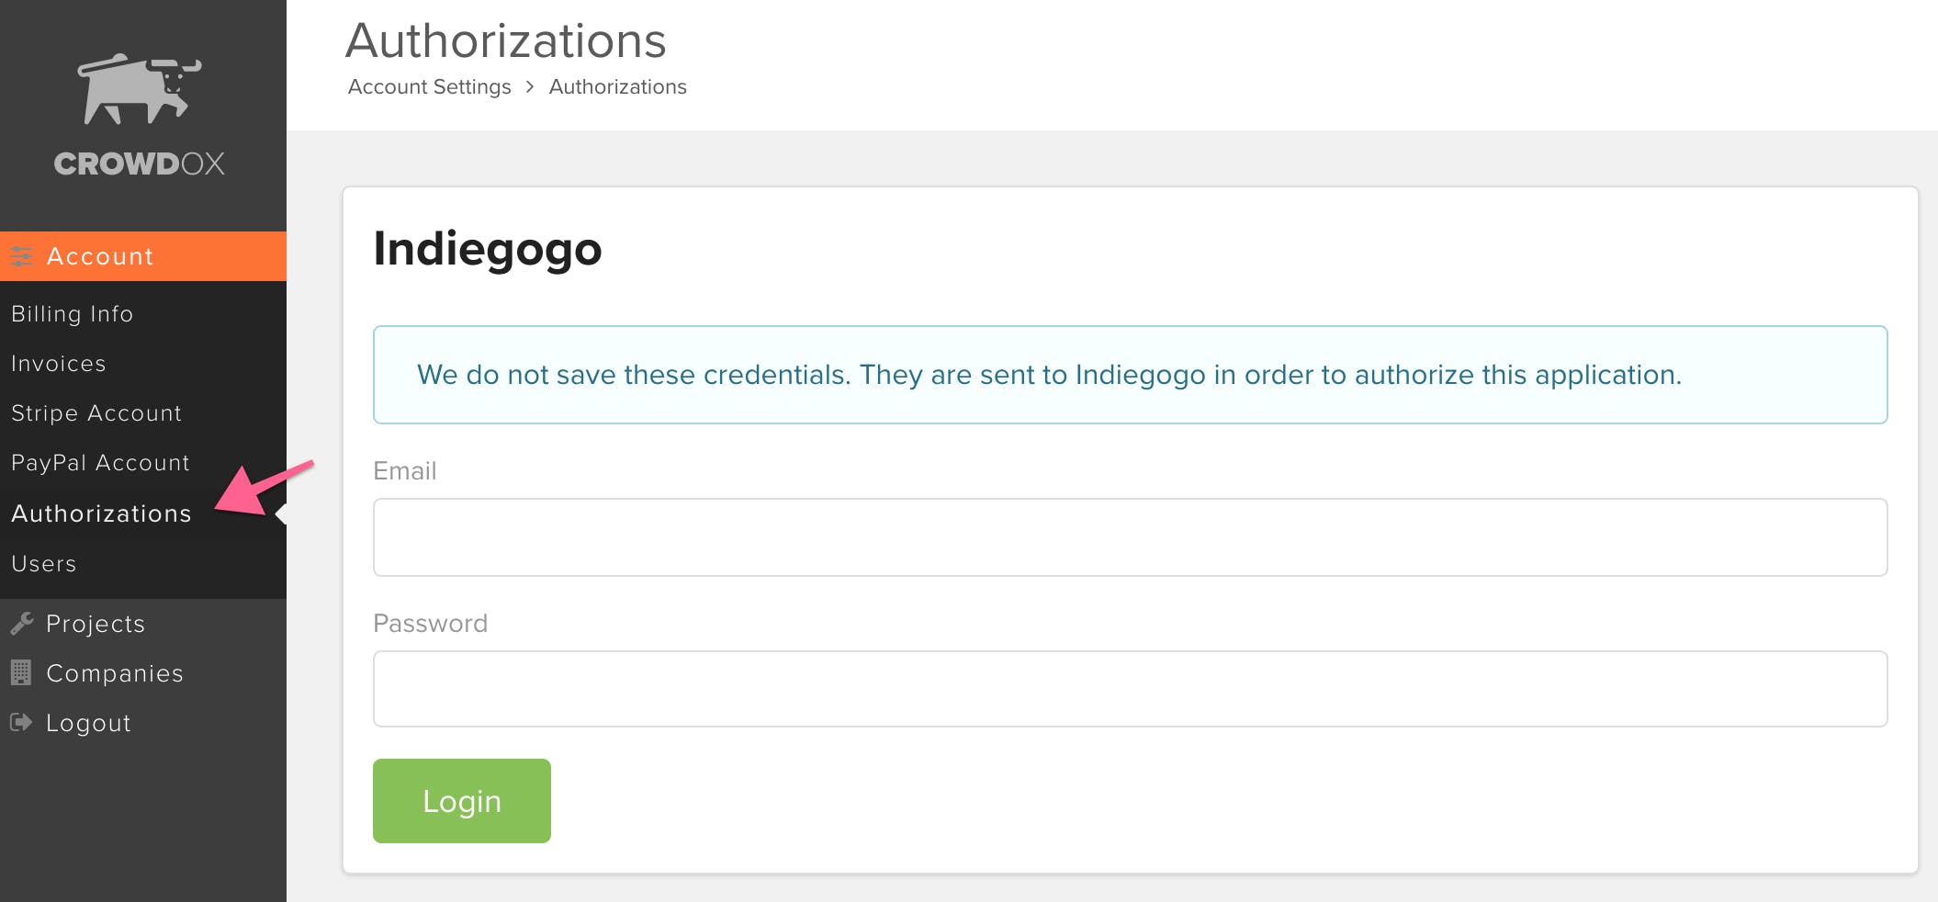Select Authorizations in the sidebar
The image size is (1938, 902).
tap(102, 513)
